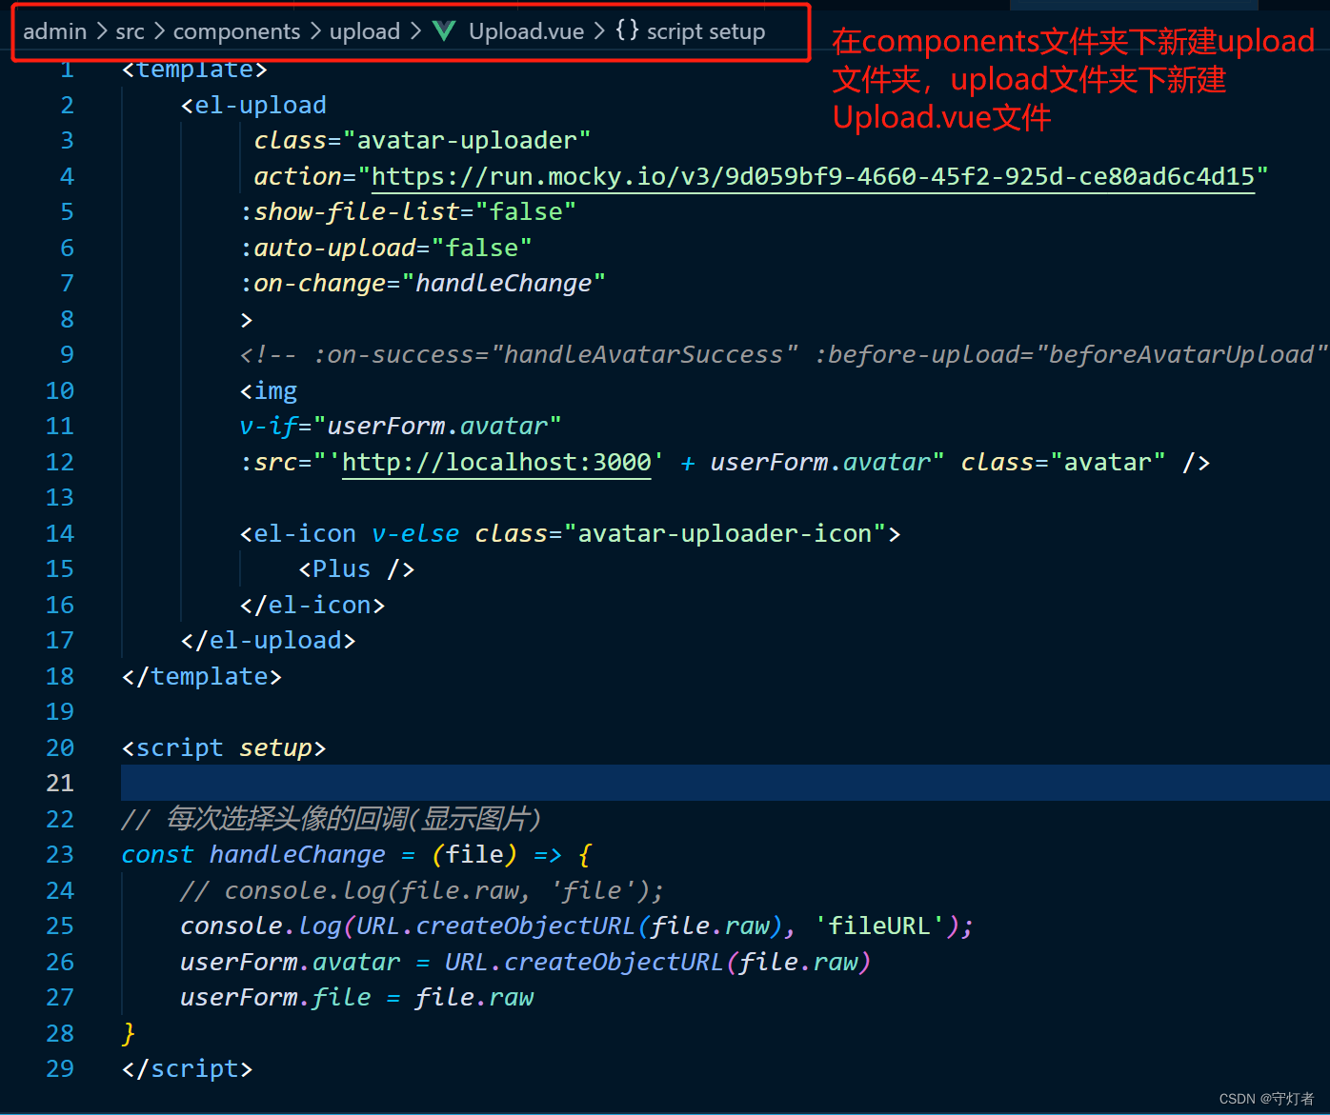Click the closing el-icon tag
Screen dimensions: 1330x1115
point(312,605)
